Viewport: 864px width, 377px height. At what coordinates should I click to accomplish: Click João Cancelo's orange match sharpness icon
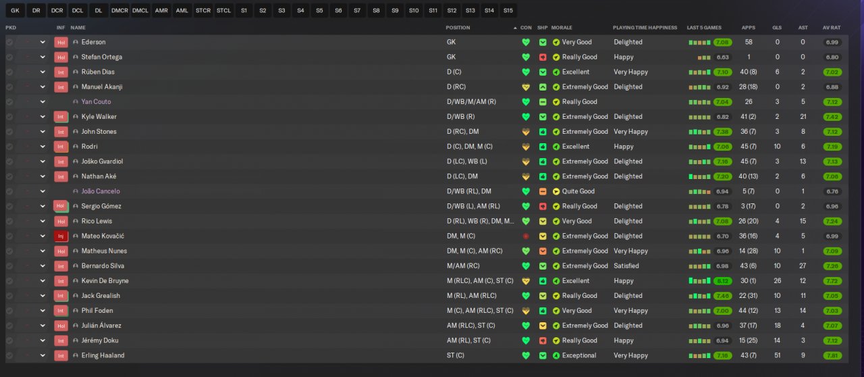(x=543, y=191)
